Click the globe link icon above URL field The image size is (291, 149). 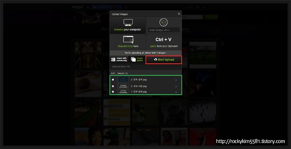[x=164, y=23]
